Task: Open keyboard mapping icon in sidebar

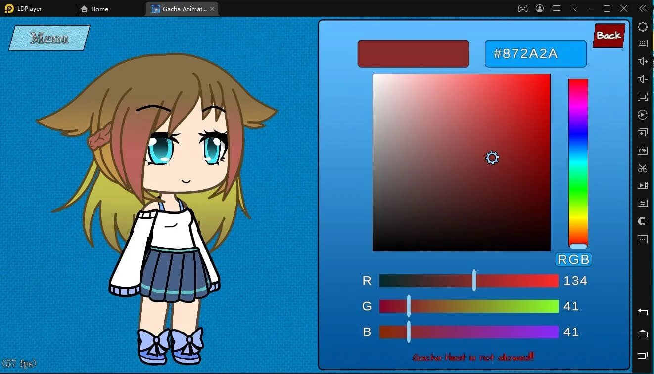Action: point(642,43)
